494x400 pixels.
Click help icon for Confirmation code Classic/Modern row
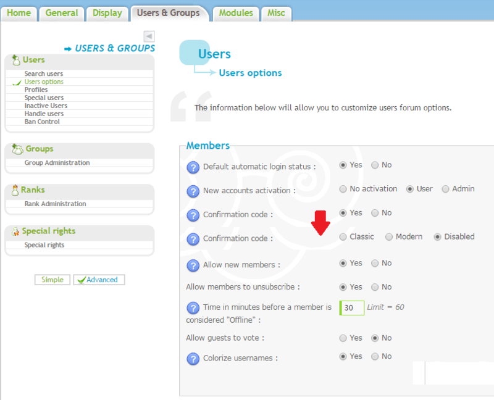[193, 240]
